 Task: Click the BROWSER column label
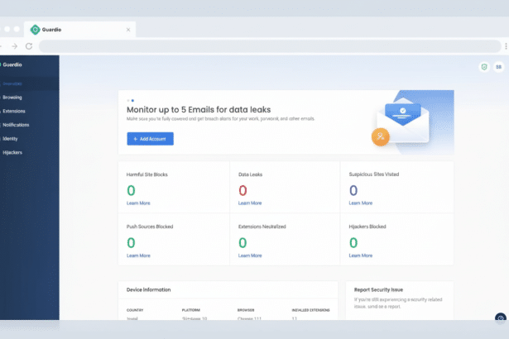(x=246, y=310)
